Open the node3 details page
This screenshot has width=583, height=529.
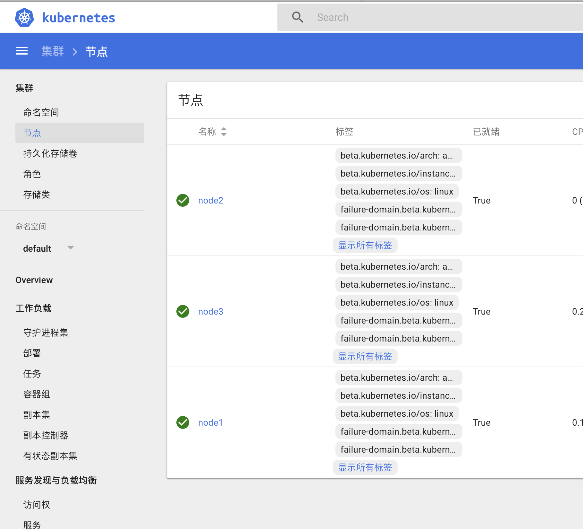[211, 311]
